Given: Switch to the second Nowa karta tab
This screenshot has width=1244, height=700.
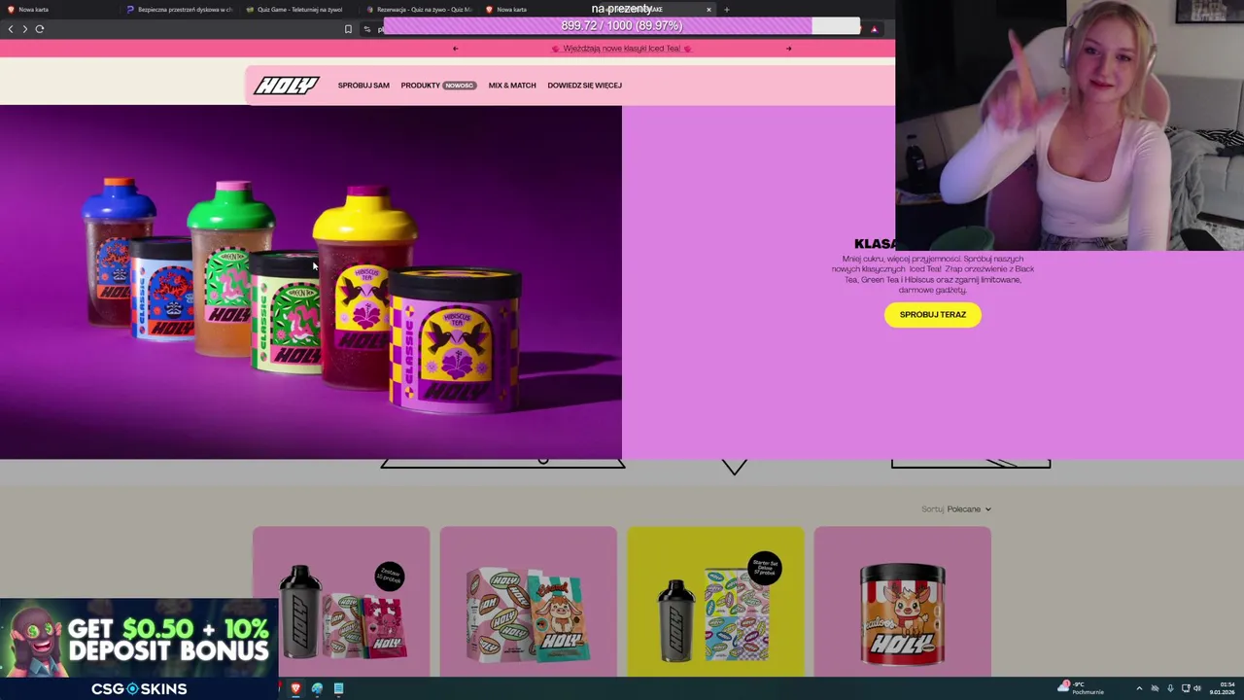Looking at the screenshot, I should coord(538,10).
